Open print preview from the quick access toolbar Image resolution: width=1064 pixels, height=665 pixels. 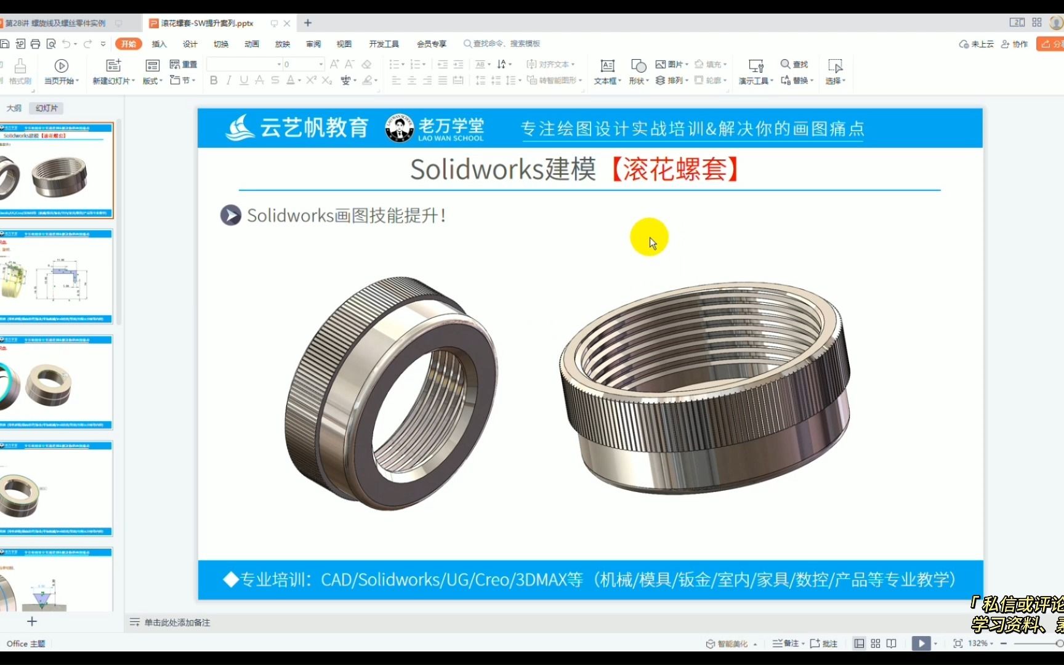(51, 44)
